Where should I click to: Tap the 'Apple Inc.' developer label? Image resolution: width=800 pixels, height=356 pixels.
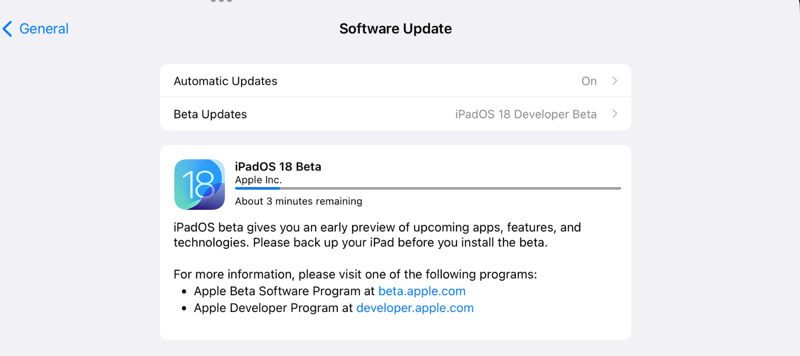tap(258, 180)
